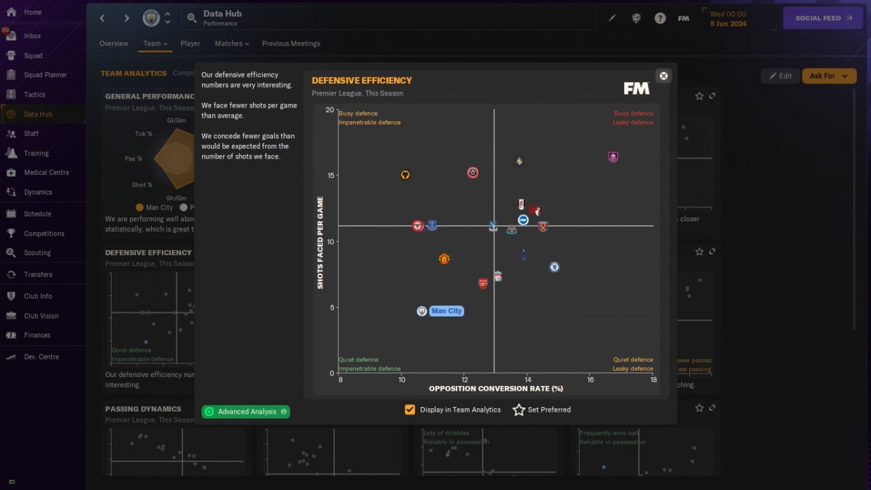The width and height of the screenshot is (871, 490).
Task: Open Tactics from the sidebar
Action: (35, 95)
